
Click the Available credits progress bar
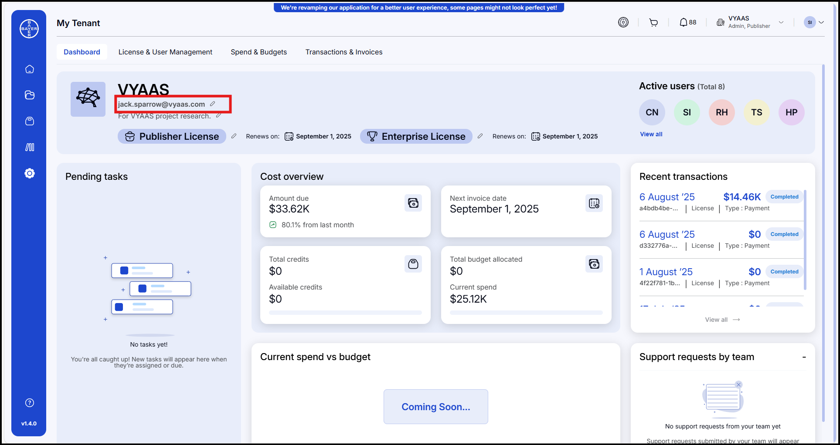(x=345, y=313)
